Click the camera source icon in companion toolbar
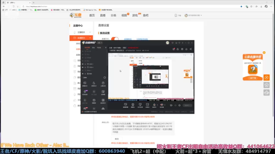This screenshot has width=275, height=154. 133,105
